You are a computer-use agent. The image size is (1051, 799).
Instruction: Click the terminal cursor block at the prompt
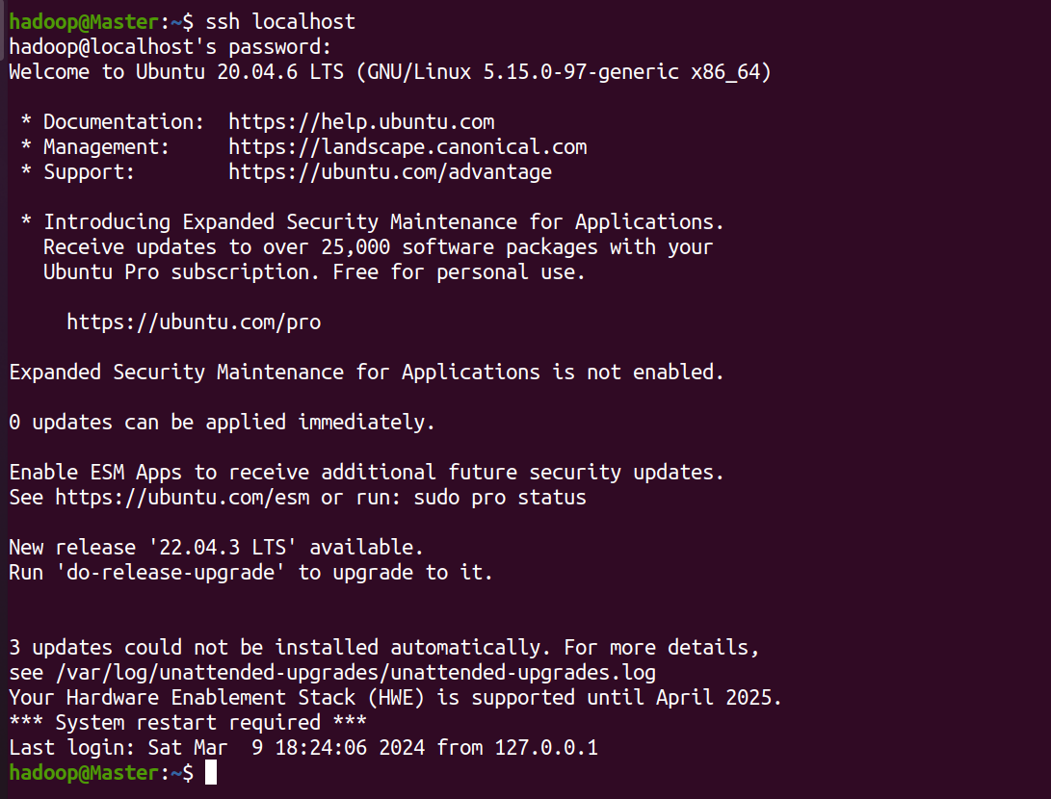[210, 772]
